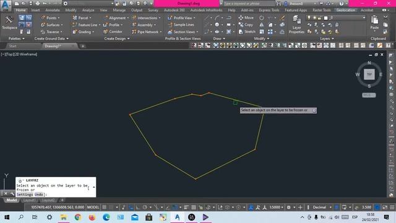Click the Array tool in Modify panel
Screen dimensions: 396x223
pos(270,32)
